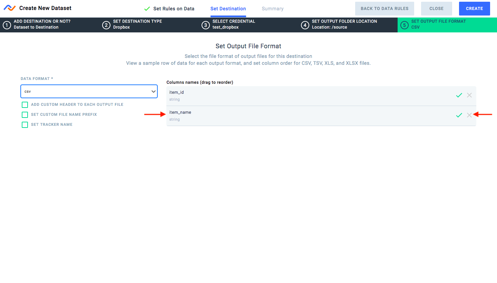Click the step 4 circle number icon

(305, 25)
